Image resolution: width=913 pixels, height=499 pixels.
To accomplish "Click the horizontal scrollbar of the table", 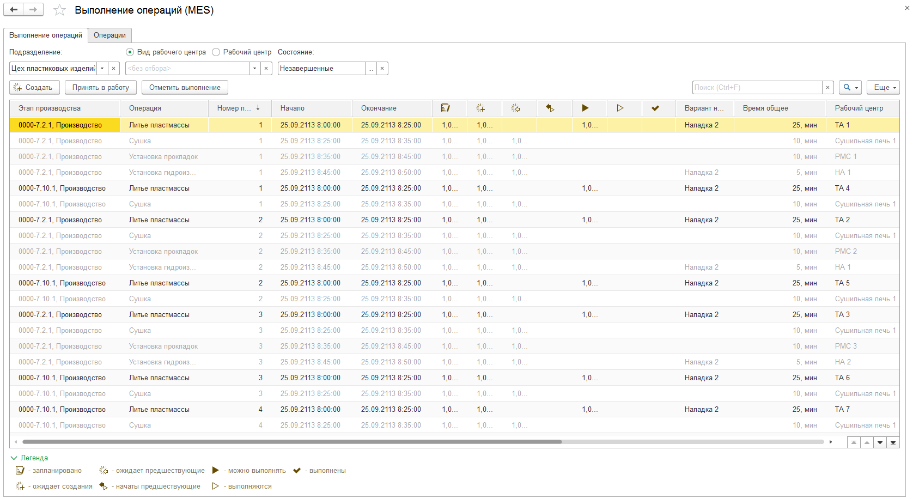I will [x=291, y=442].
